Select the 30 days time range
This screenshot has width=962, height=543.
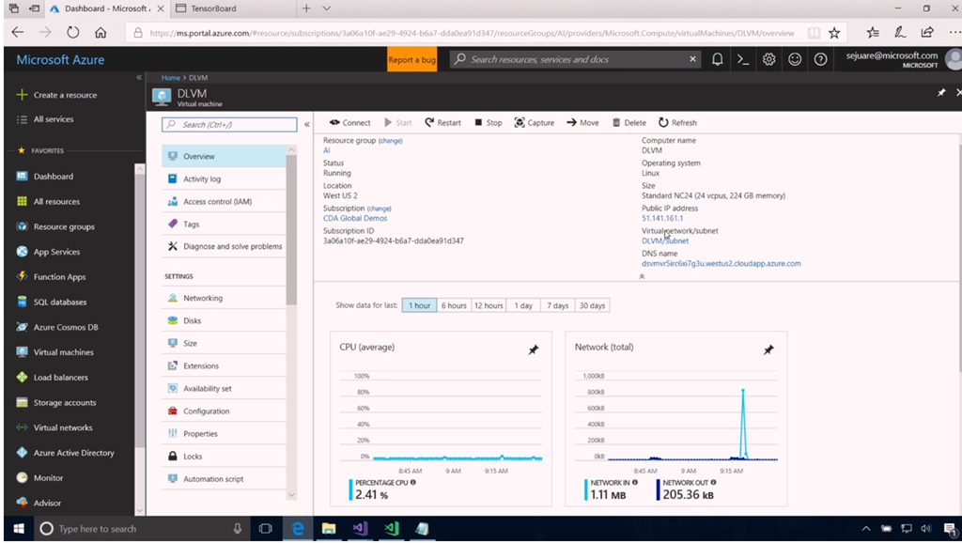(592, 305)
